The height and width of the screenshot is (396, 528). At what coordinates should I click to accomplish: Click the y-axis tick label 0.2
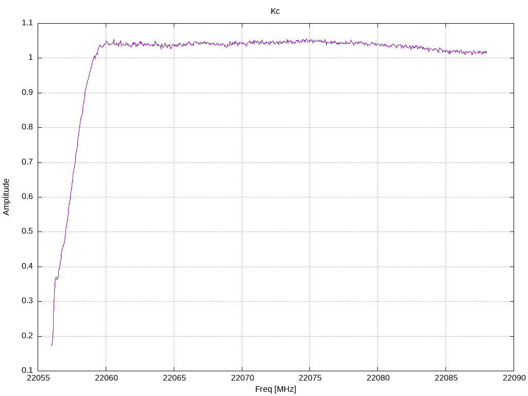(27, 336)
